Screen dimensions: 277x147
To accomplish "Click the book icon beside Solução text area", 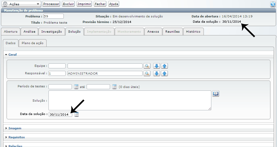I will 216,94.
